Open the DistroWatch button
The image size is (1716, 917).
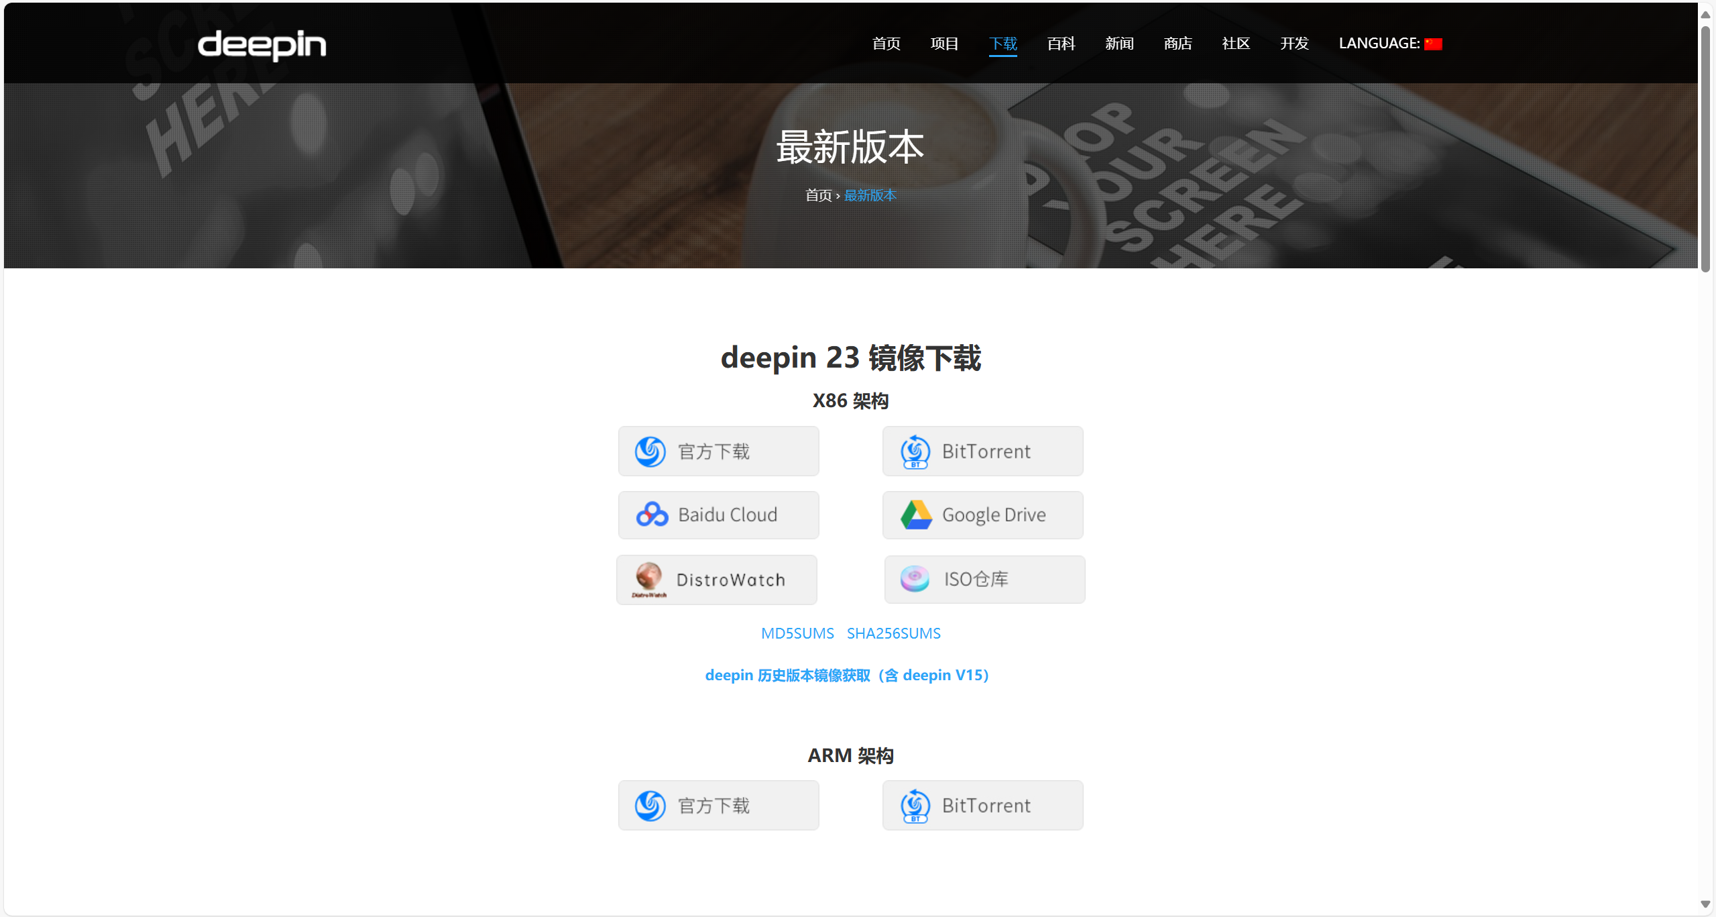click(717, 580)
